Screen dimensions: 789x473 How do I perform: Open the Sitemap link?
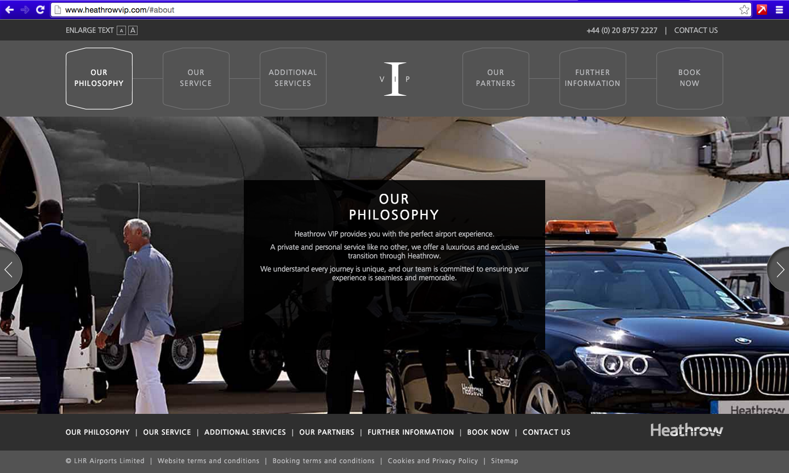pos(505,461)
